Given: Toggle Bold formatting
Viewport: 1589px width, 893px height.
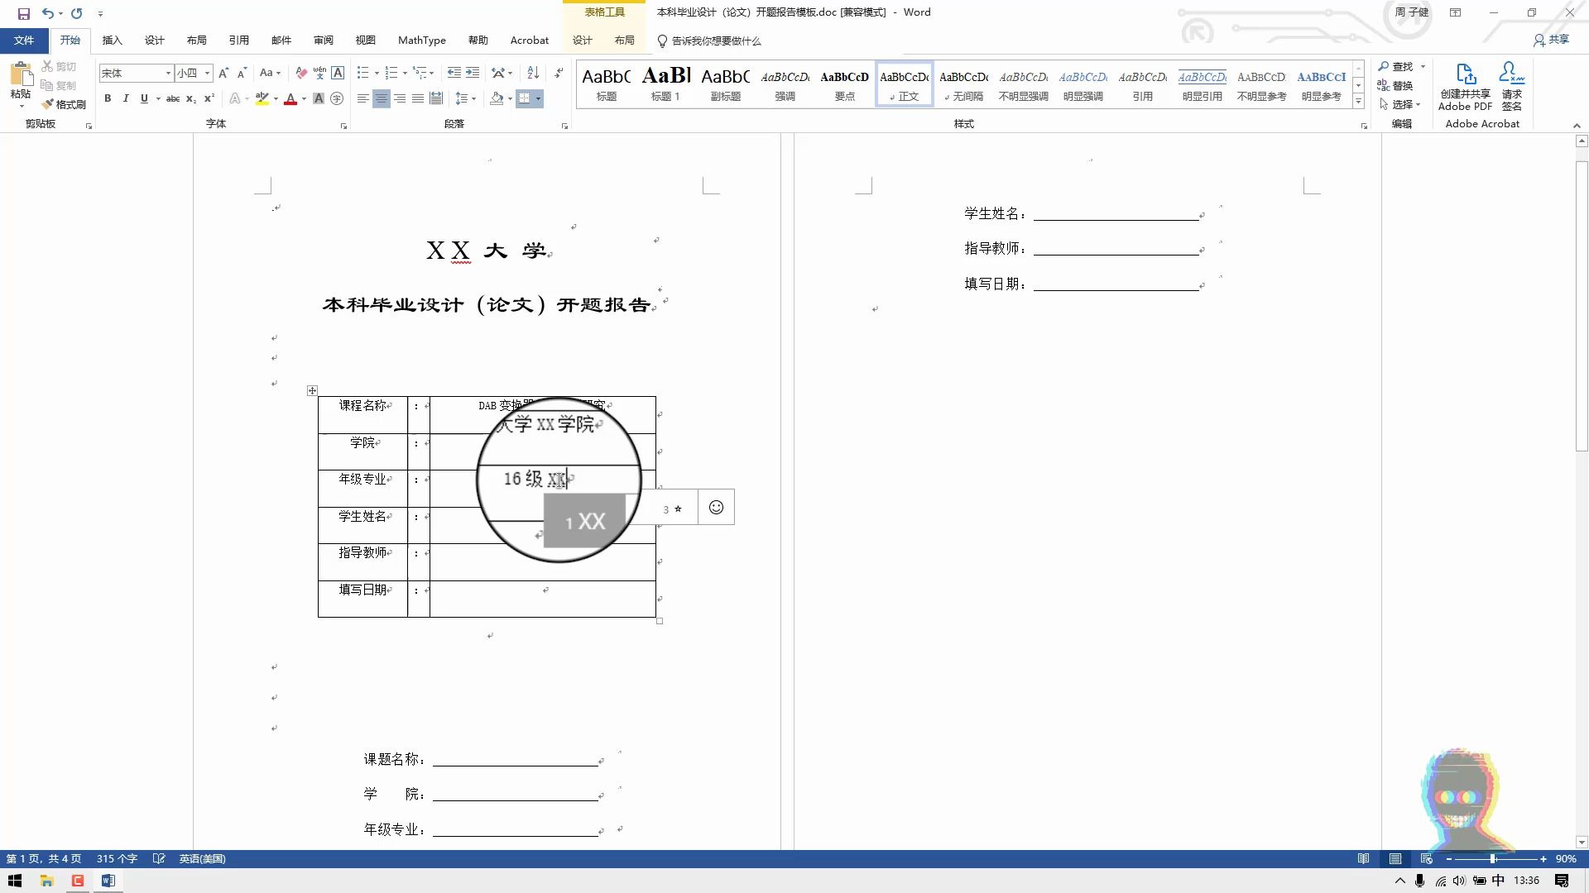Looking at the screenshot, I should point(108,98).
